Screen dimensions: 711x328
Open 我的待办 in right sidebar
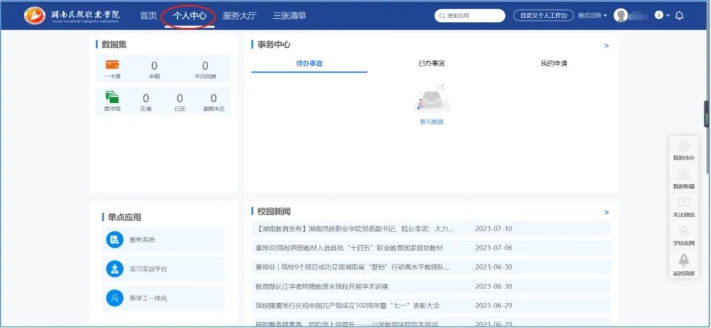pos(683,147)
